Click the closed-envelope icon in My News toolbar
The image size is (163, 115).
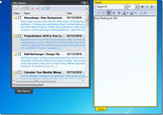pyautogui.click(x=21, y=8)
